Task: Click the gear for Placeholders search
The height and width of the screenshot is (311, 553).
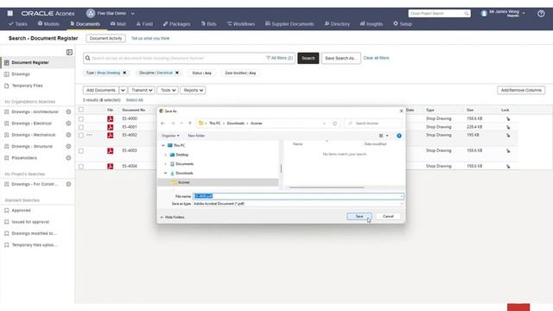Action: (x=68, y=158)
